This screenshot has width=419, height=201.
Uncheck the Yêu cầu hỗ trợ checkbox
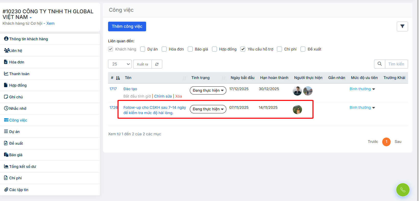(x=243, y=49)
